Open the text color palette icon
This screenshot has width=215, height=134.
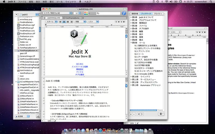[x=86, y=13]
